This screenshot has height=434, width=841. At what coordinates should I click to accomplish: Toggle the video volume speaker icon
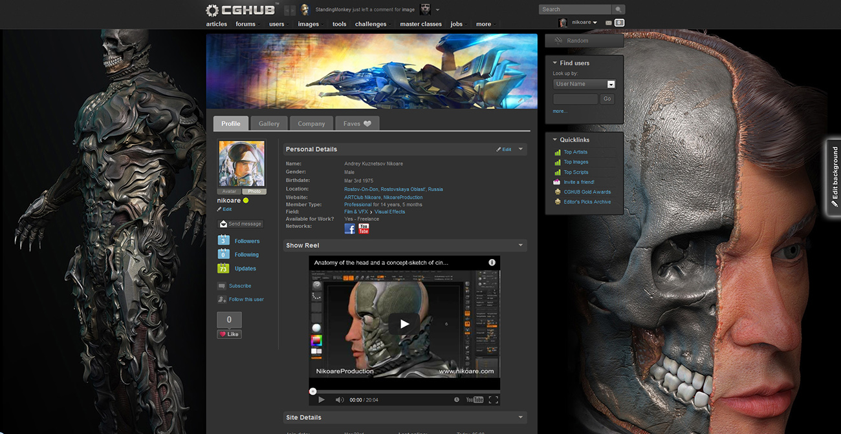point(339,400)
